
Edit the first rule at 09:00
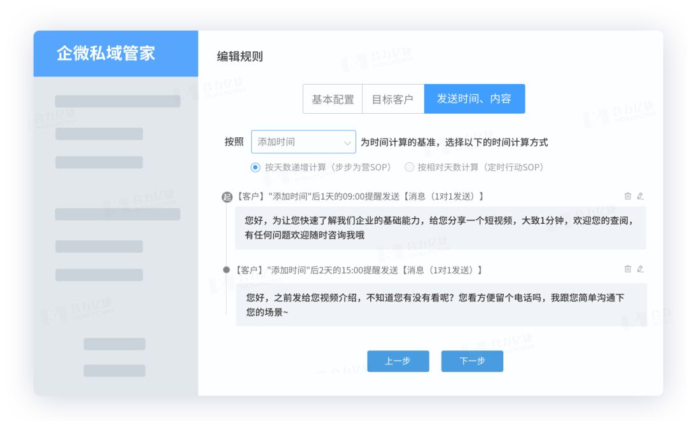coord(640,197)
